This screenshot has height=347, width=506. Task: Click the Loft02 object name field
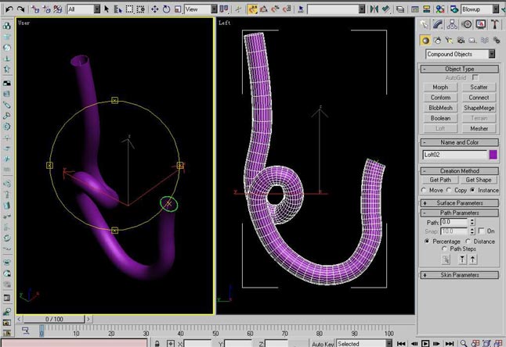click(x=454, y=155)
